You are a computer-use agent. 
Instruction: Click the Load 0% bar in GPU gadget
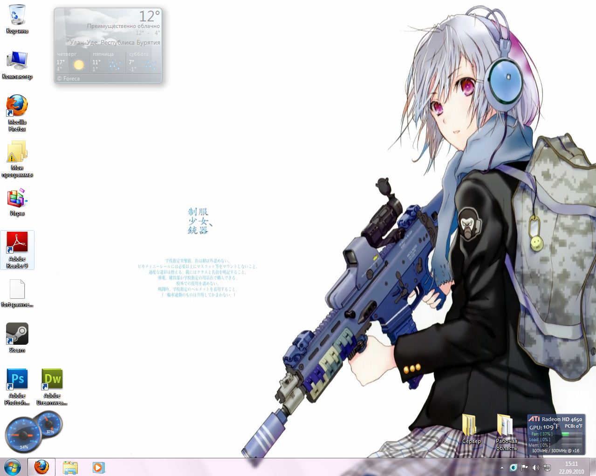pyautogui.click(x=555, y=440)
